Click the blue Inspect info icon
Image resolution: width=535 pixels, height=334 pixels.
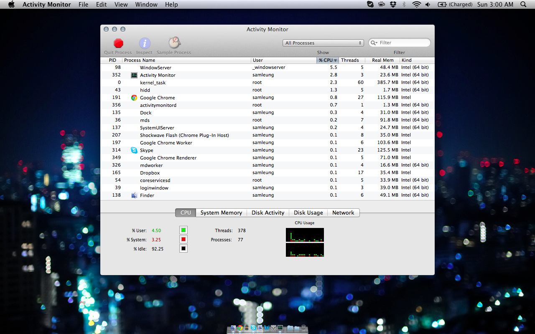click(145, 43)
